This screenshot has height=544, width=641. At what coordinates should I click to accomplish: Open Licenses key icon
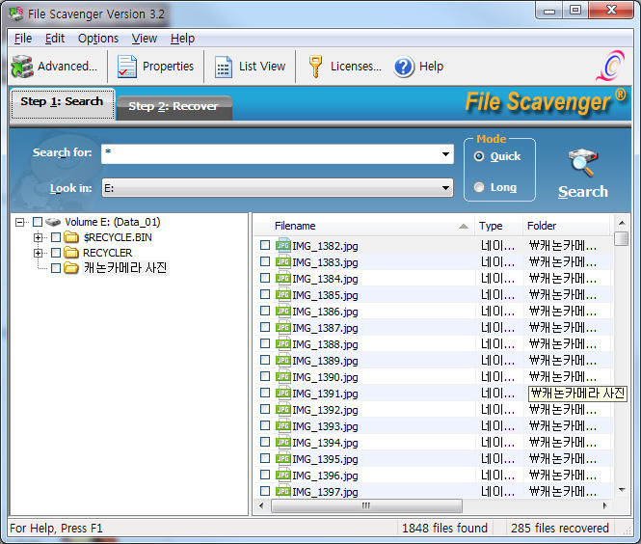[315, 67]
